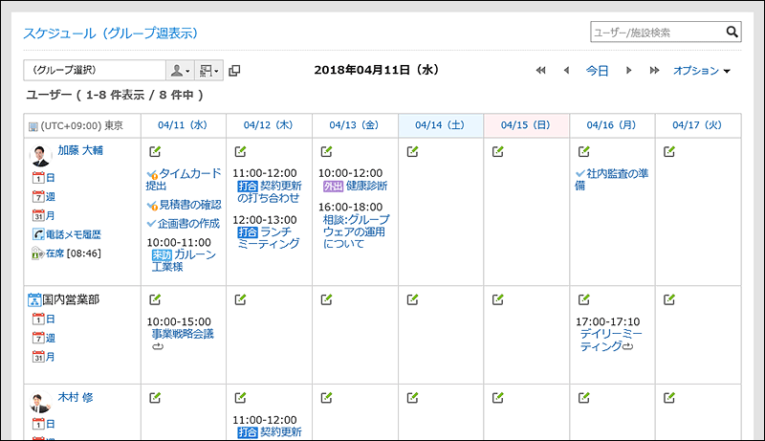Open 木村 修 user profile link
This screenshot has width=765, height=441.
[76, 398]
